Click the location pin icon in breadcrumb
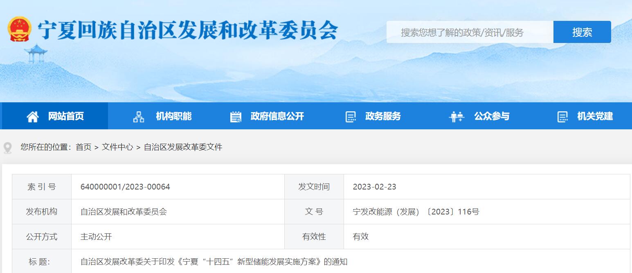 pyautogui.click(x=8, y=147)
